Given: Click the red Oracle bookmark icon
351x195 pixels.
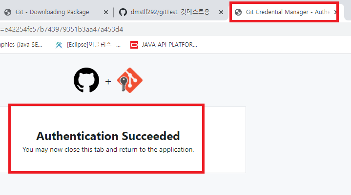Looking at the screenshot, I should pyautogui.click(x=134, y=45).
